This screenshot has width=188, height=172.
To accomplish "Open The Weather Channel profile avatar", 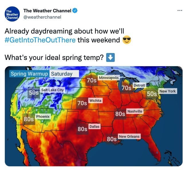I will (x=12, y=14).
